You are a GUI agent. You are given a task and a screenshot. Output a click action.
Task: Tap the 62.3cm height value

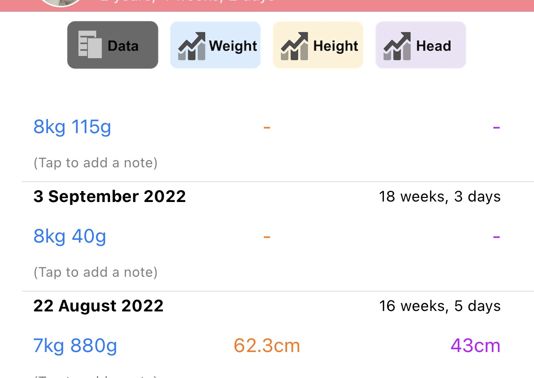(267, 346)
